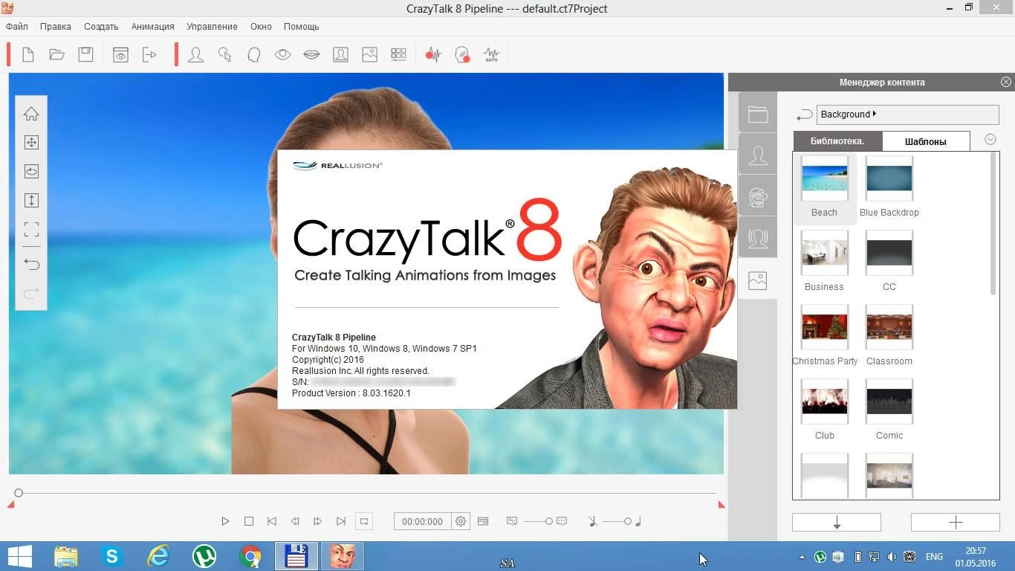Switch to the Шаблоны tab
Image resolution: width=1015 pixels, height=571 pixels.
click(926, 141)
